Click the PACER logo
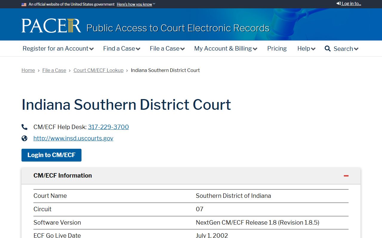The image size is (382, 238). [x=51, y=26]
